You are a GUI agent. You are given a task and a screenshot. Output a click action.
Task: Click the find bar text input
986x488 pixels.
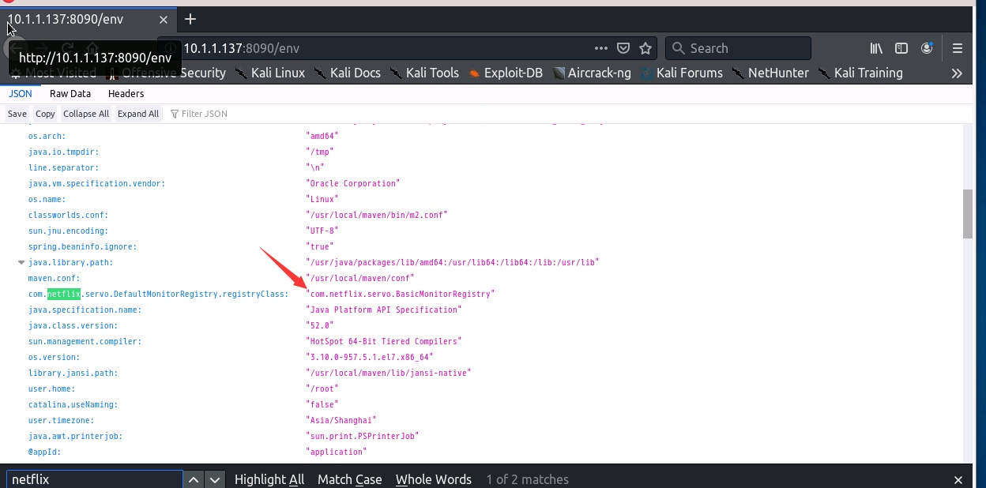[95, 479]
